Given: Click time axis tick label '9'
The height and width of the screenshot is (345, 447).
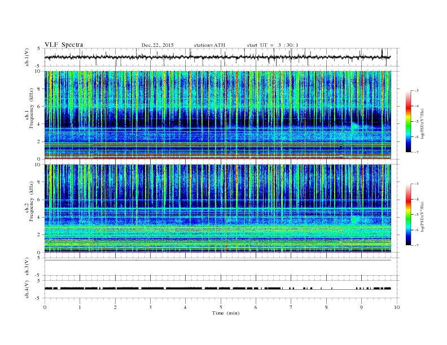Looking at the screenshot, I should click(361, 307).
